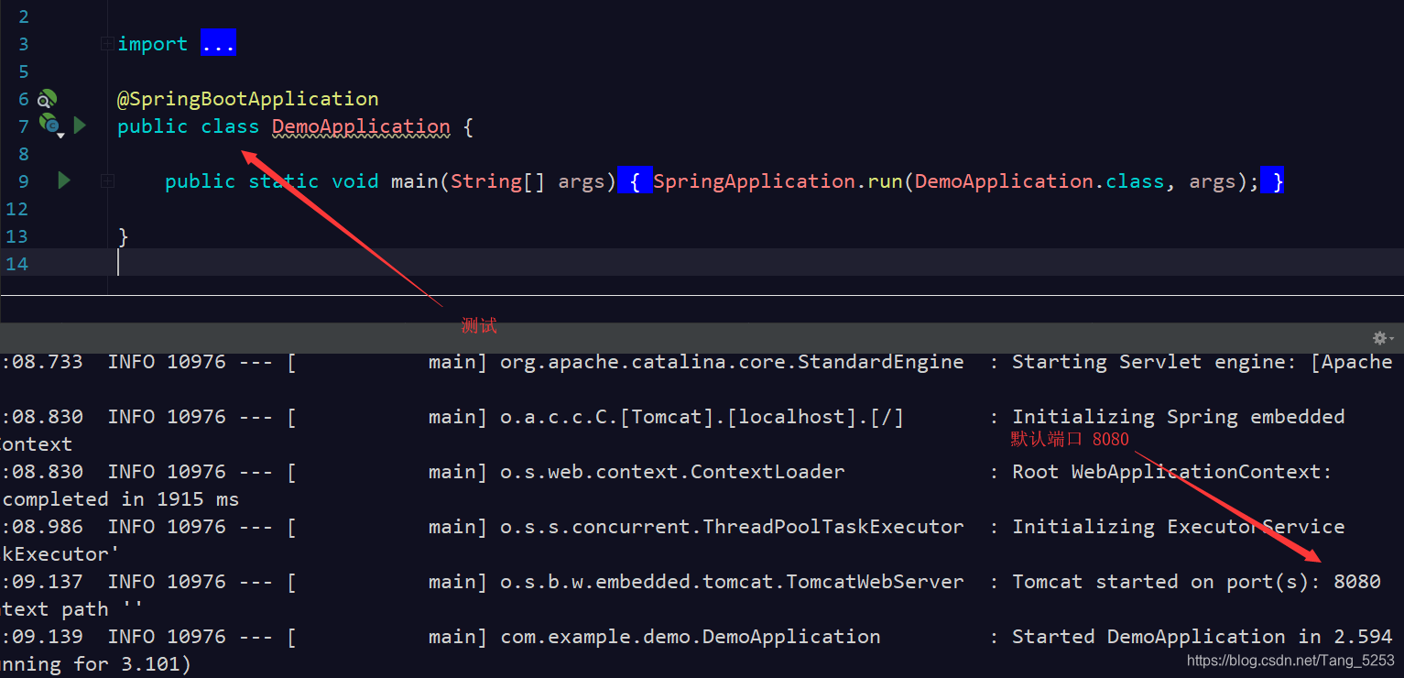
Task: Click the @SpringBootApplication annotation
Action: [x=248, y=99]
